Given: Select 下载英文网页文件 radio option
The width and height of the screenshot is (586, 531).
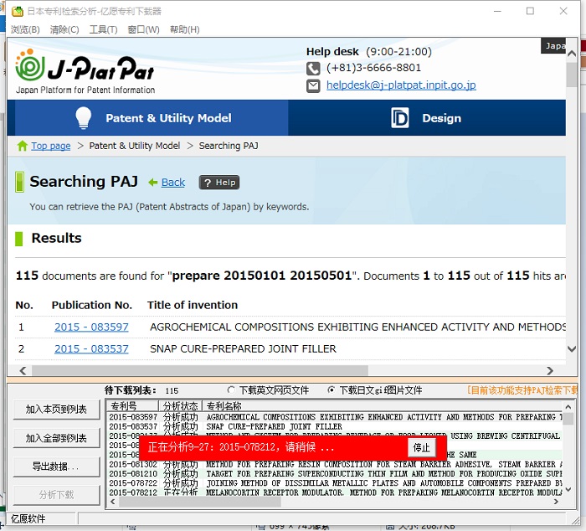Looking at the screenshot, I should [x=231, y=390].
